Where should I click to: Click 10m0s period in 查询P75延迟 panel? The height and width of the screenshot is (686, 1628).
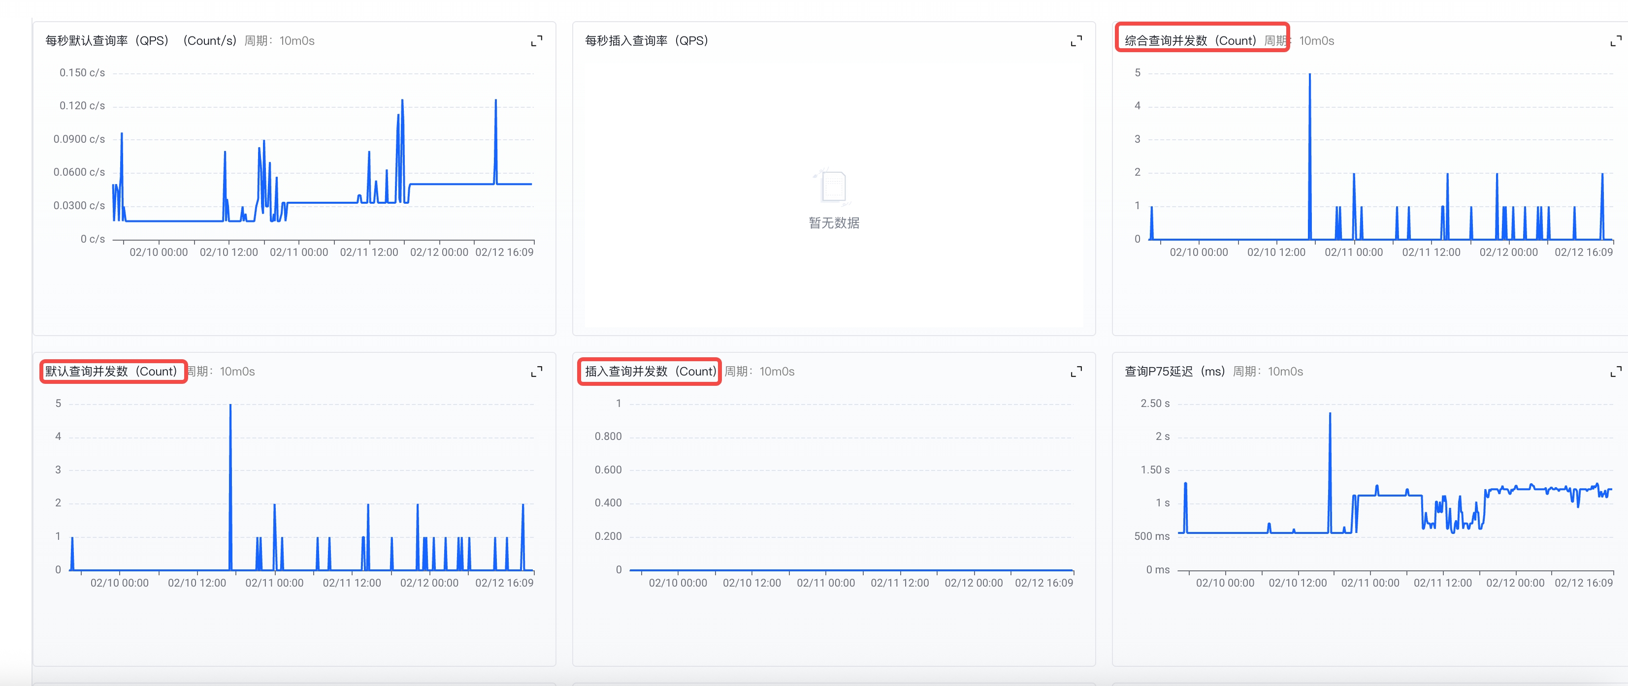pyautogui.click(x=1285, y=372)
